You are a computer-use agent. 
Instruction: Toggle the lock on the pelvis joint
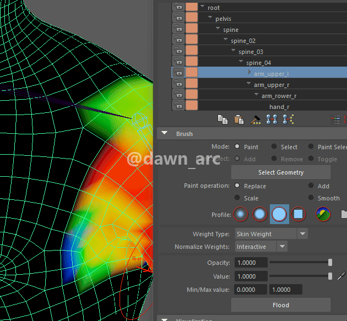click(x=178, y=19)
